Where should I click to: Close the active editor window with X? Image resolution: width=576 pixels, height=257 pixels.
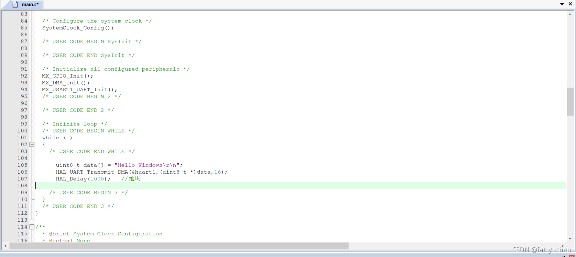[570, 4]
